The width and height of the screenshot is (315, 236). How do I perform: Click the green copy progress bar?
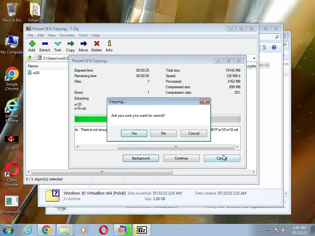(91, 118)
